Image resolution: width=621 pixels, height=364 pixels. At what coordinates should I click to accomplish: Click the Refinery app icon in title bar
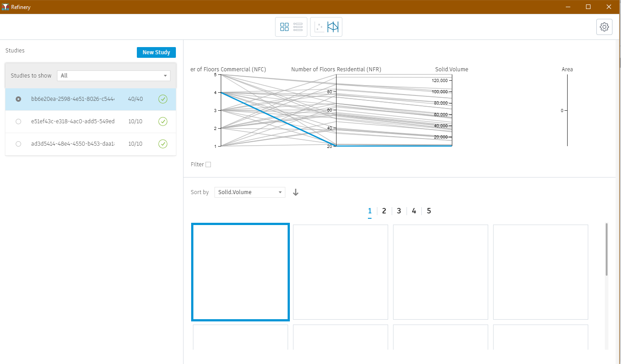5,7
